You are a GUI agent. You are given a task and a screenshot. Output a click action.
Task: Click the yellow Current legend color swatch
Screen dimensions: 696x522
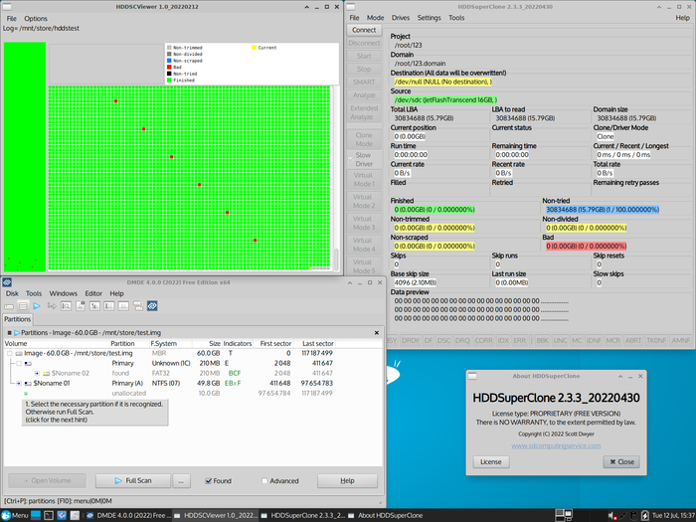pos(254,48)
